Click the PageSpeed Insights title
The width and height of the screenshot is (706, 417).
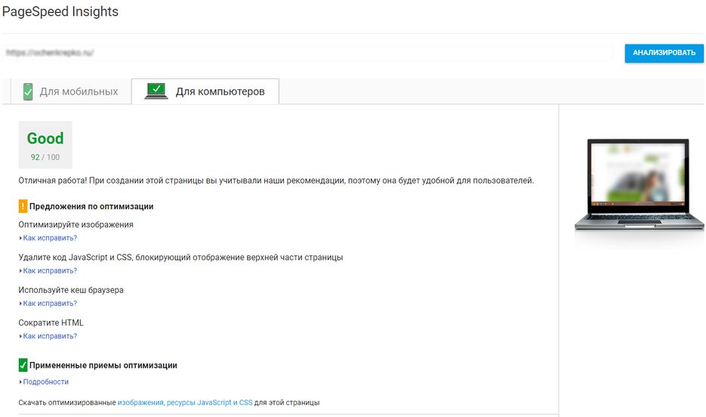pyautogui.click(x=60, y=11)
